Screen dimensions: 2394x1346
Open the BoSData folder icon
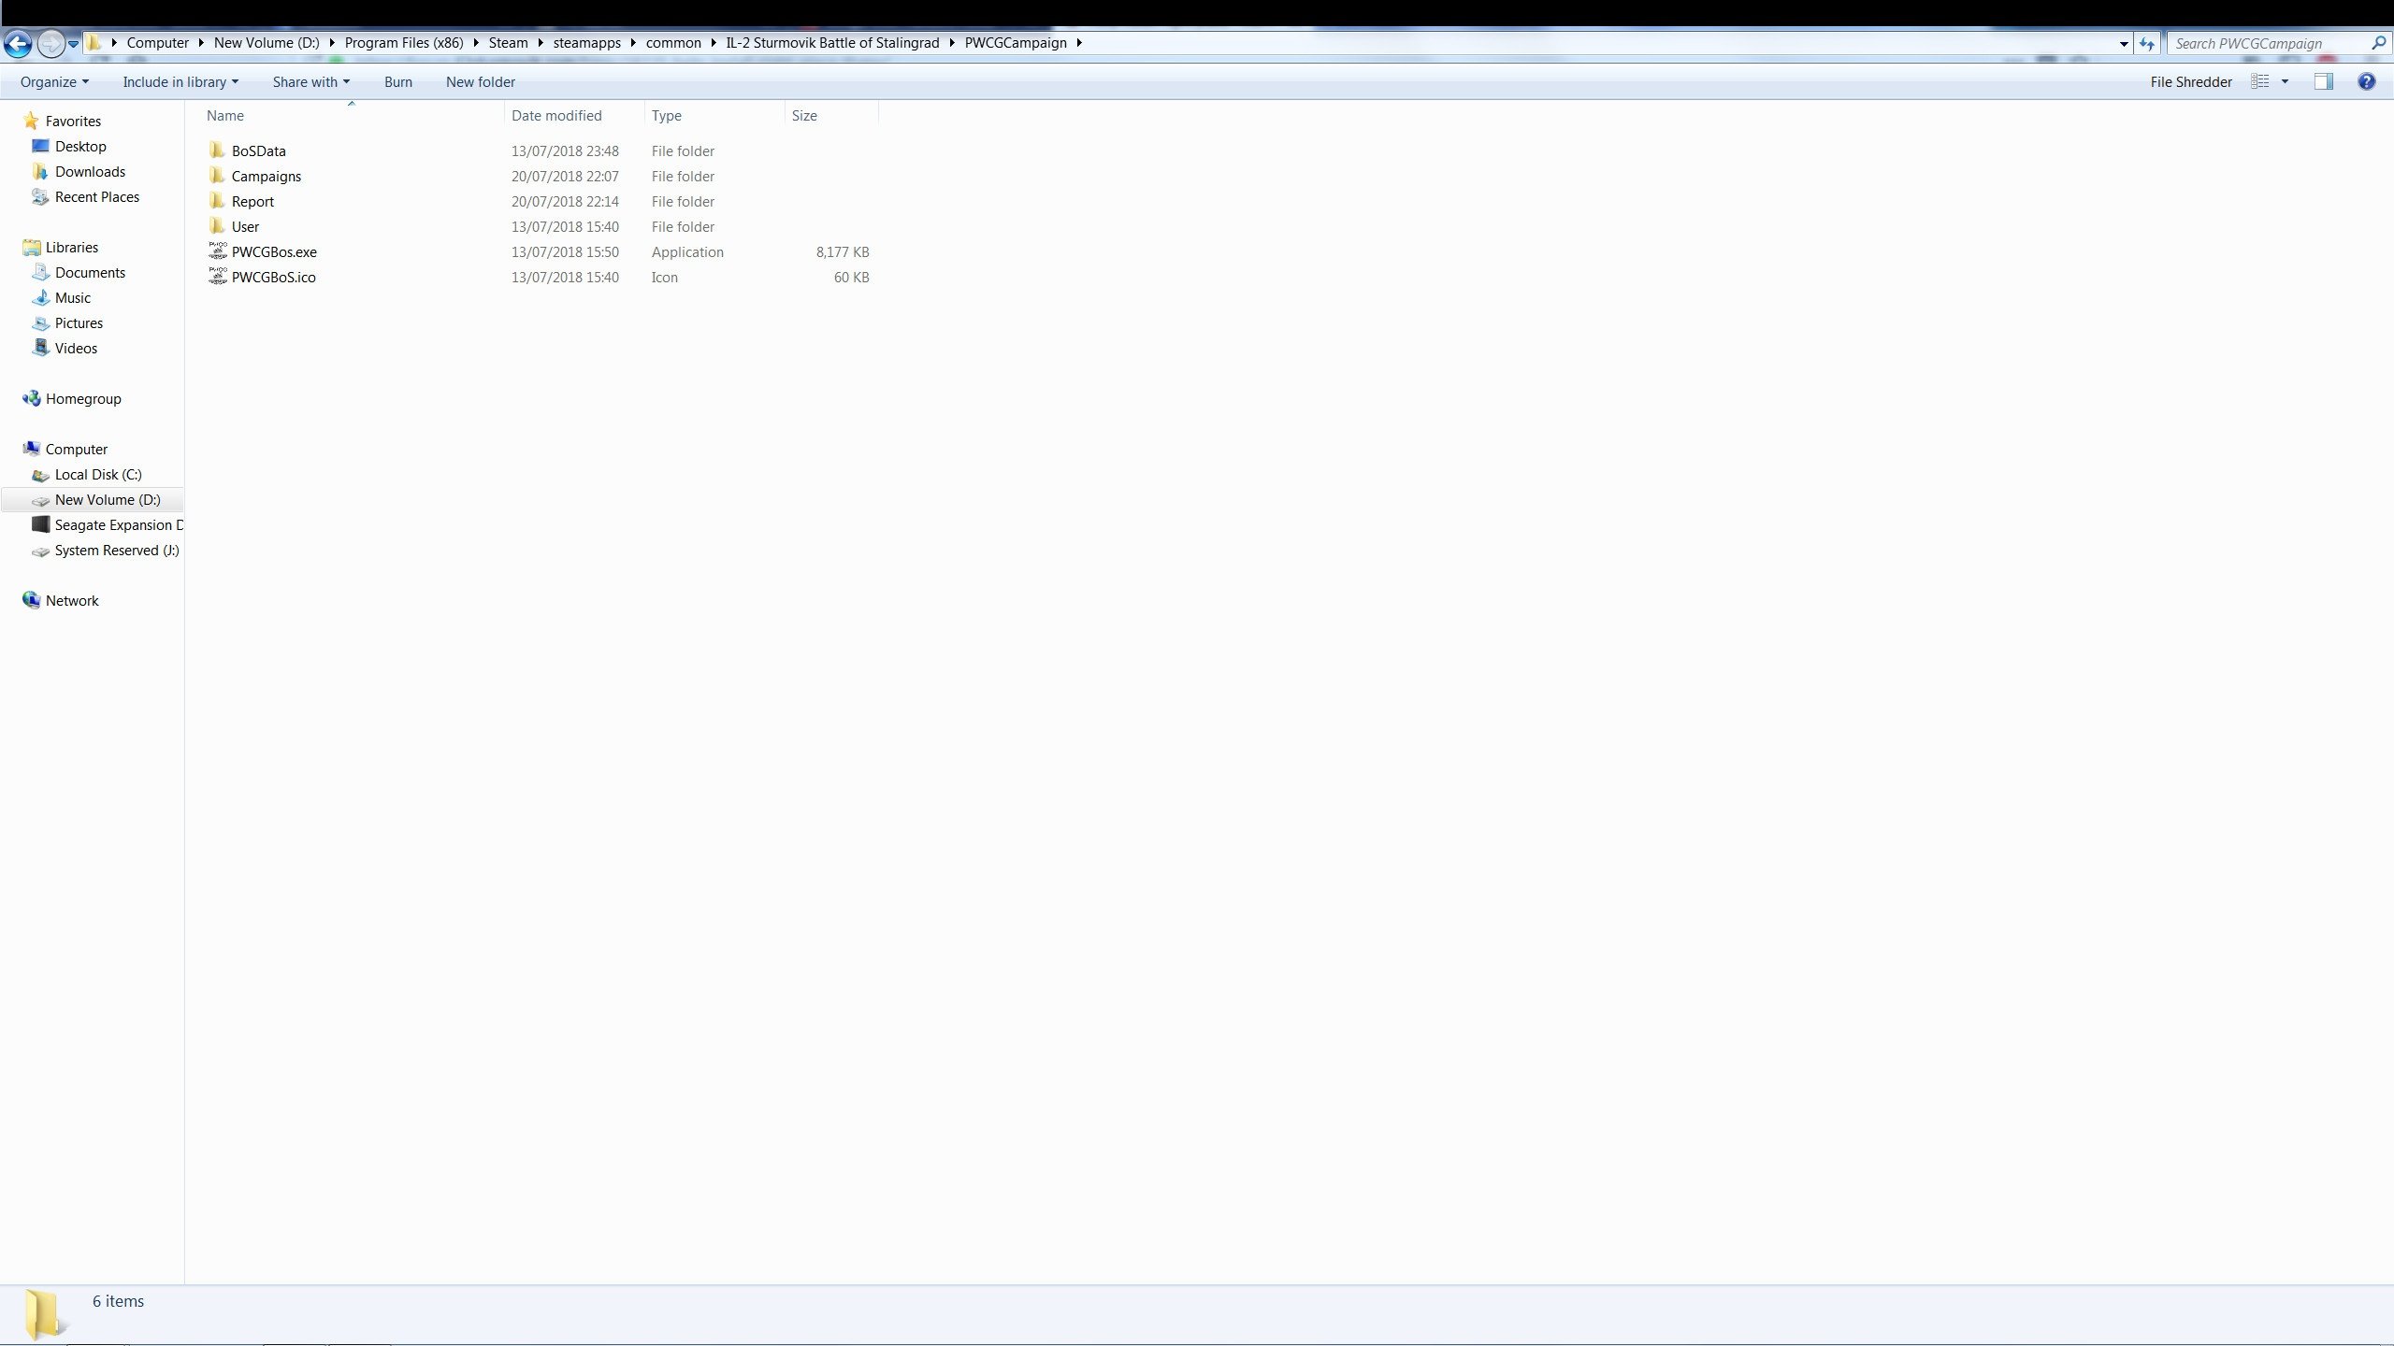pos(217,150)
